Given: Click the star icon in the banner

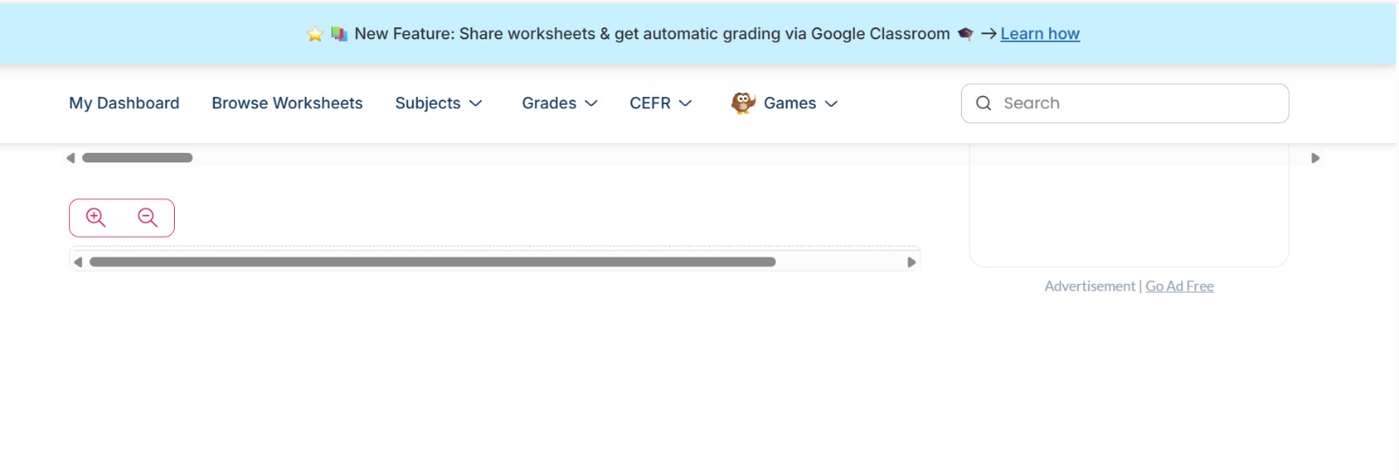Looking at the screenshot, I should tap(315, 34).
